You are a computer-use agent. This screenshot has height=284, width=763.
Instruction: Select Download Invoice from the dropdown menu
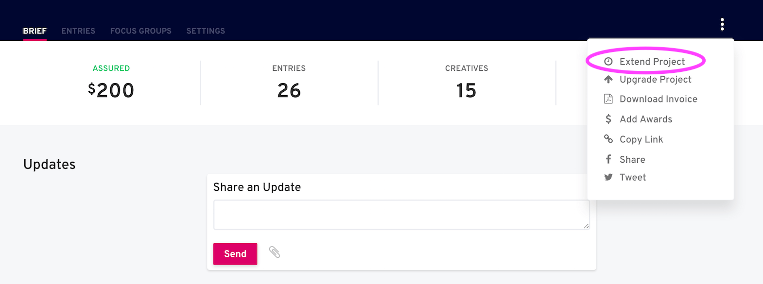coord(658,99)
